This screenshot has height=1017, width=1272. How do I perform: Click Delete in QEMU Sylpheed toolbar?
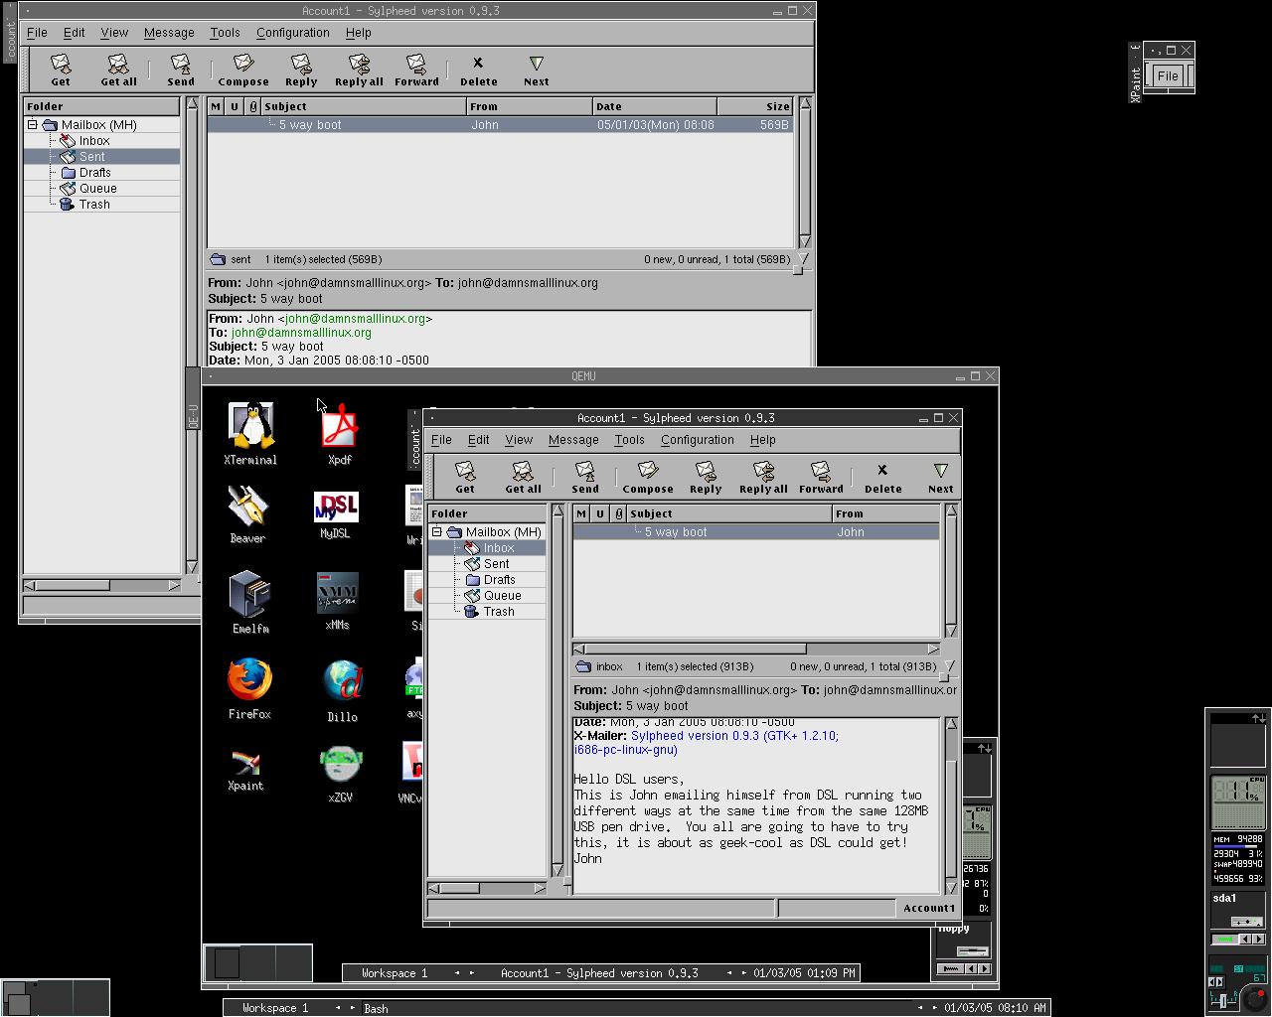point(882,478)
